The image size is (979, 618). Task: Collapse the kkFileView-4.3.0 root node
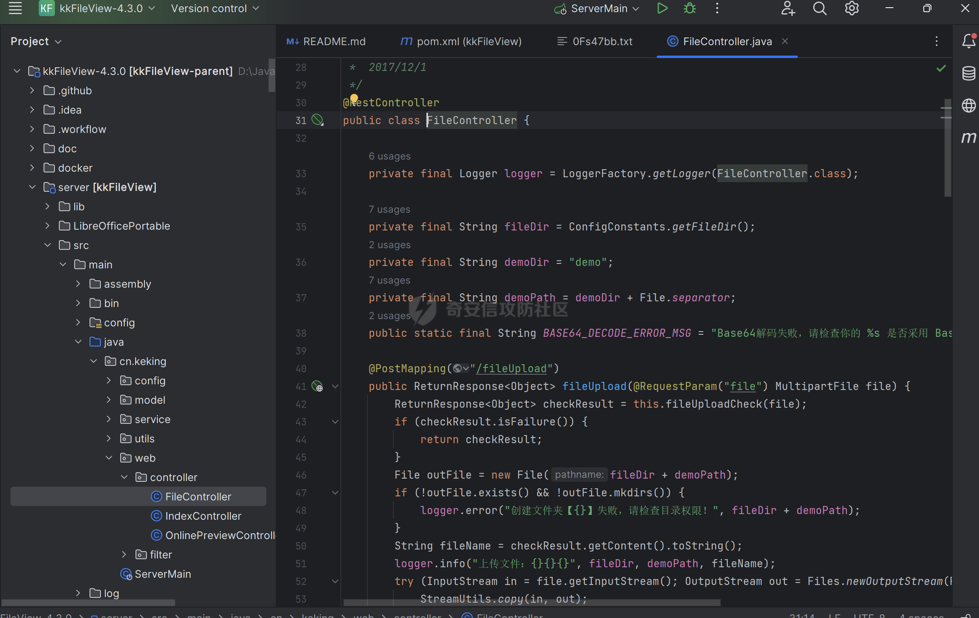click(17, 71)
